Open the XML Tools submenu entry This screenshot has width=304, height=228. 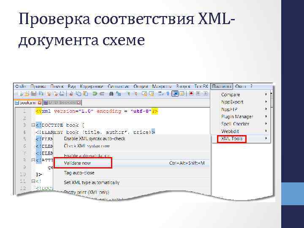241,138
